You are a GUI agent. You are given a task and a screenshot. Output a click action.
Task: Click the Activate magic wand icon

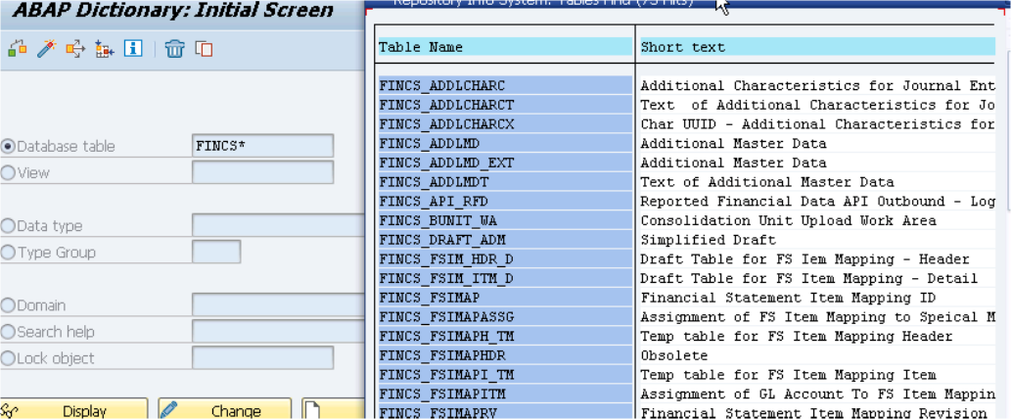46,49
